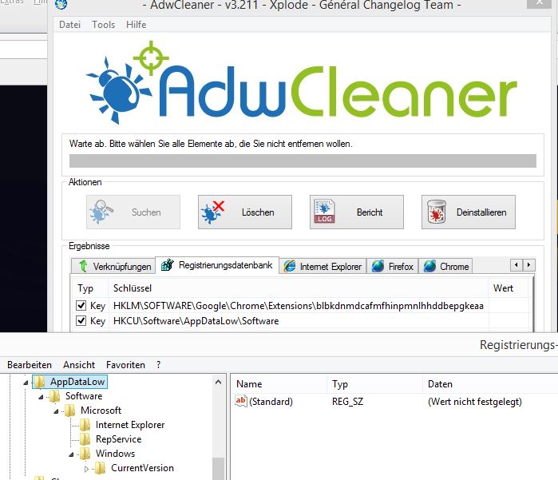Uncheck the HKCU AppDataLow Software key checkbox
Image resolution: width=558 pixels, height=480 pixels.
pyautogui.click(x=81, y=320)
